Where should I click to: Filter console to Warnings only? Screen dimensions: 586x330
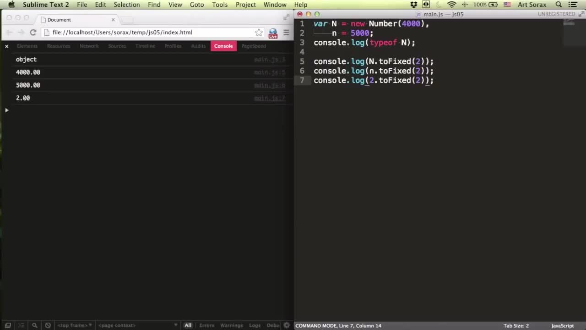232,325
